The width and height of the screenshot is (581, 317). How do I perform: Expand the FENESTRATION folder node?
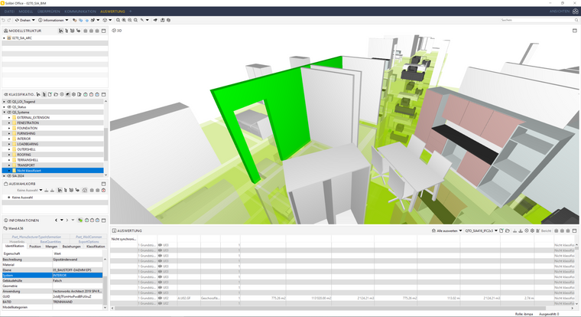pyautogui.click(x=9, y=123)
